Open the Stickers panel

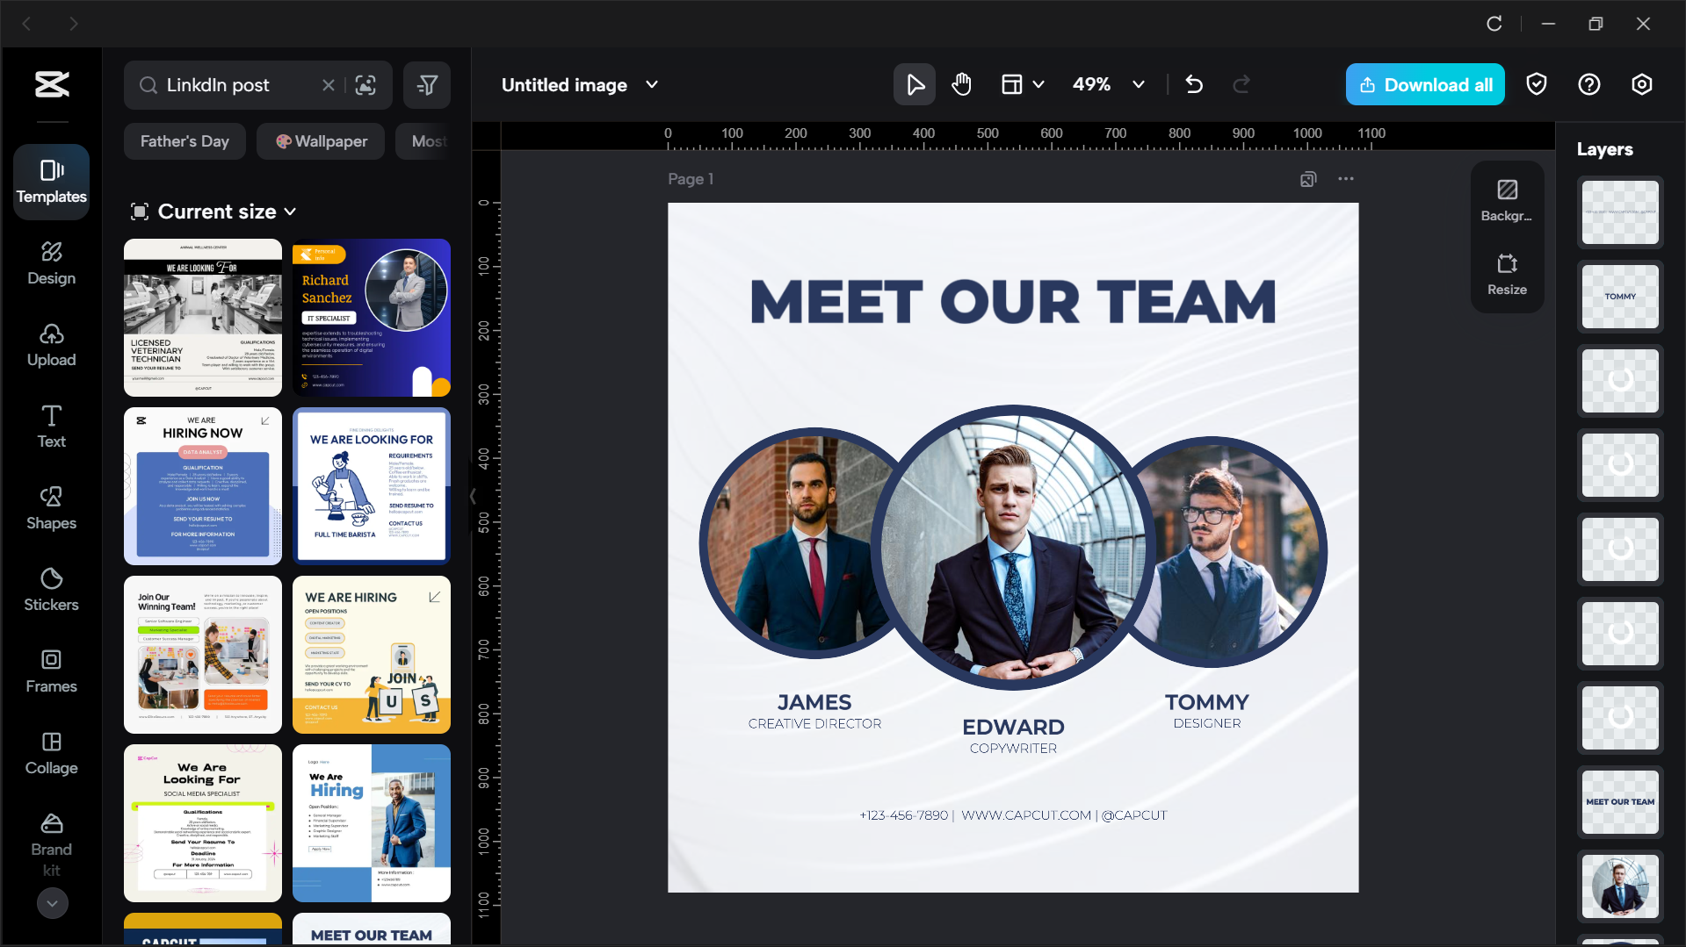(50, 589)
